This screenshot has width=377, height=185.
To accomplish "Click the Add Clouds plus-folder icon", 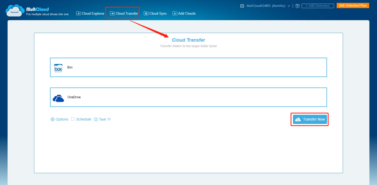I will [x=175, y=13].
